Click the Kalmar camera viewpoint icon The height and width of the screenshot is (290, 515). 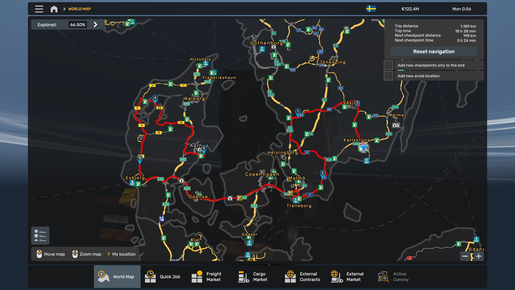tap(395, 125)
